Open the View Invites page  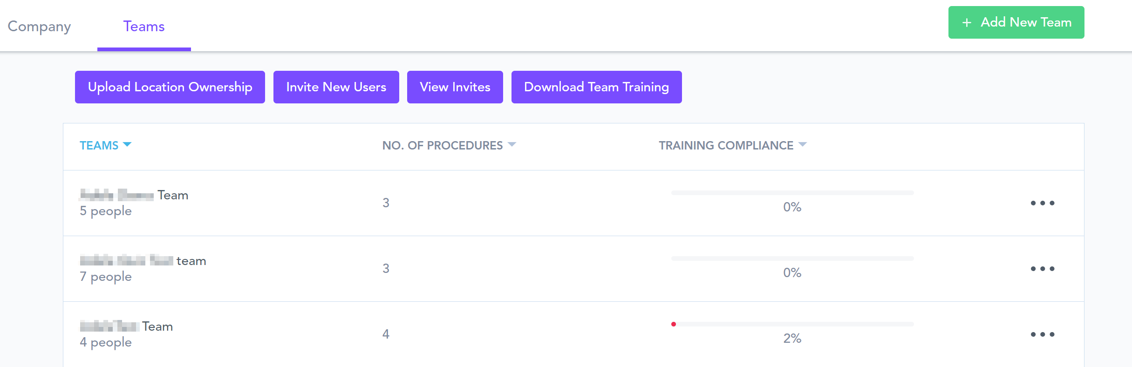455,87
